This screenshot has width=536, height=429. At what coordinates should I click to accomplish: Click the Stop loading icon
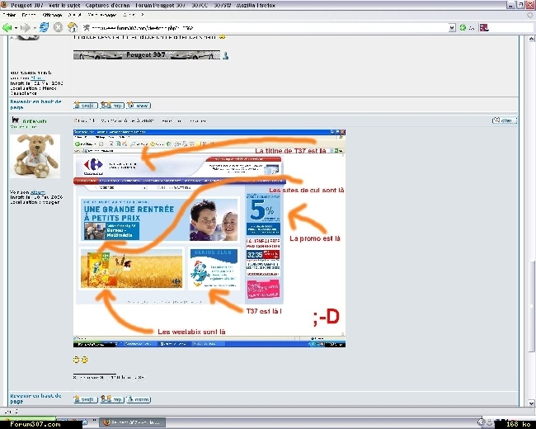pos(59,27)
